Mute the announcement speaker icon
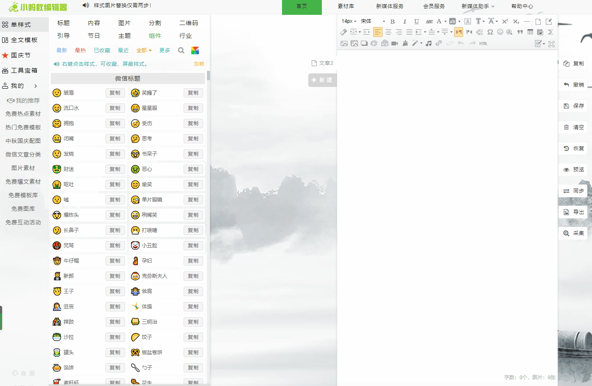 86,5
